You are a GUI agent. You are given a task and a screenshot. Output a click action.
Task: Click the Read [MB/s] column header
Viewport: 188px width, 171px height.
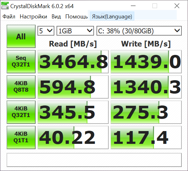(73, 44)
